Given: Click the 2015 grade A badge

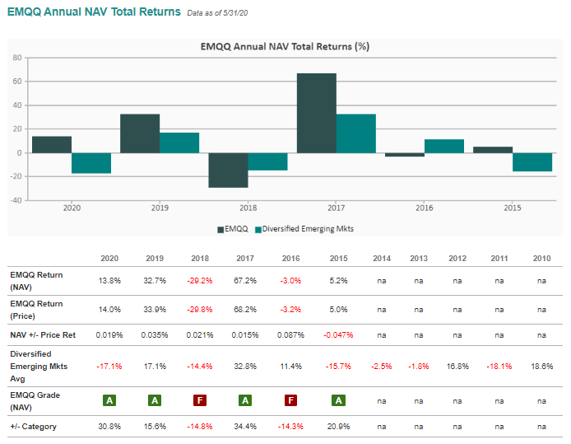Looking at the screenshot, I should point(339,400).
